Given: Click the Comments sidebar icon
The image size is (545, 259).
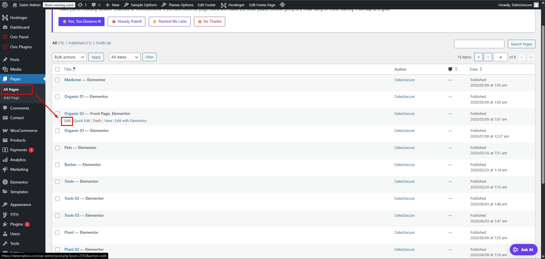Looking at the screenshot, I should click(x=5, y=108).
